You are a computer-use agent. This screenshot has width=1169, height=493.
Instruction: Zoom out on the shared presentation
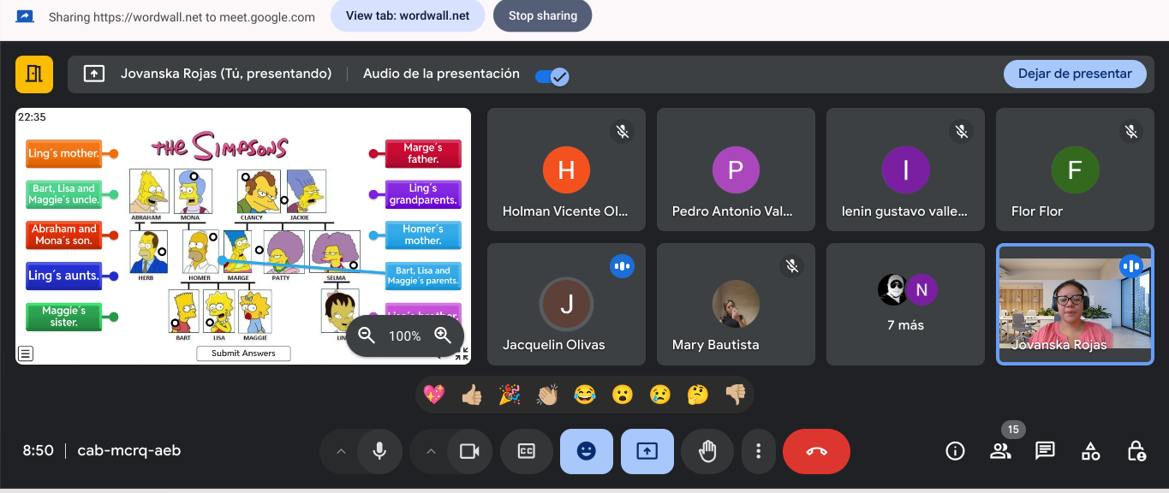[x=367, y=336]
